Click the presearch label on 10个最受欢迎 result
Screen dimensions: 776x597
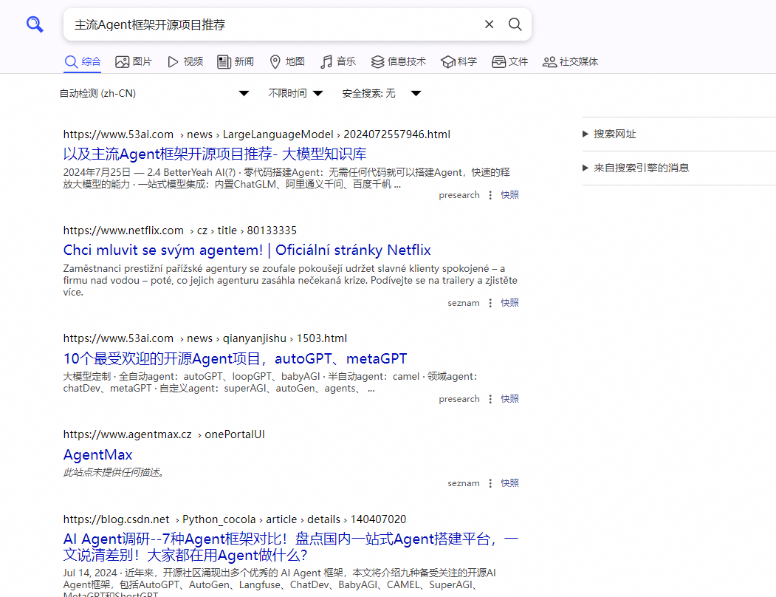[x=459, y=399]
